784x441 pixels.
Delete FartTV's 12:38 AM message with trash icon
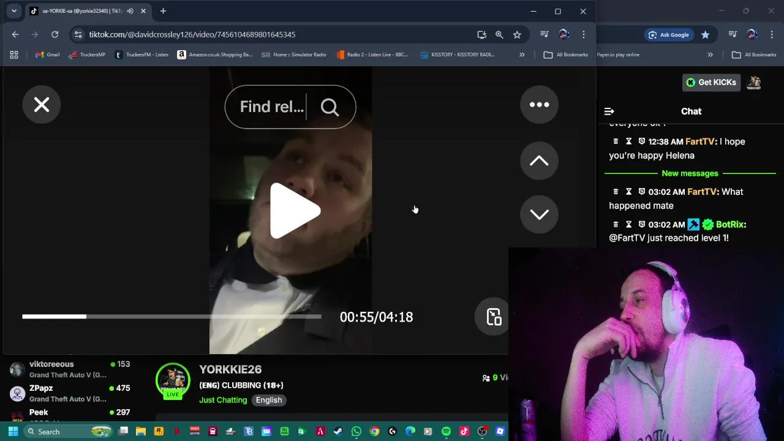point(616,141)
